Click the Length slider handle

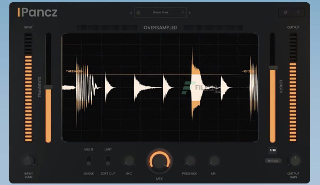[x=273, y=68]
